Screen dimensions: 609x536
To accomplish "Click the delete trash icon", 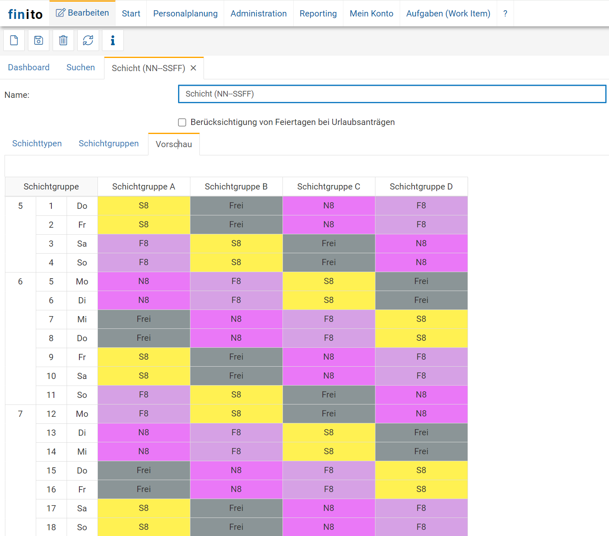I will click(x=63, y=40).
